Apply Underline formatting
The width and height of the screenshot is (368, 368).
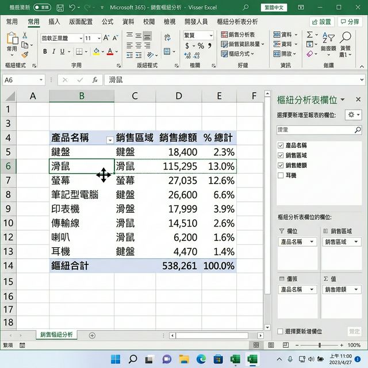[x=62, y=51]
